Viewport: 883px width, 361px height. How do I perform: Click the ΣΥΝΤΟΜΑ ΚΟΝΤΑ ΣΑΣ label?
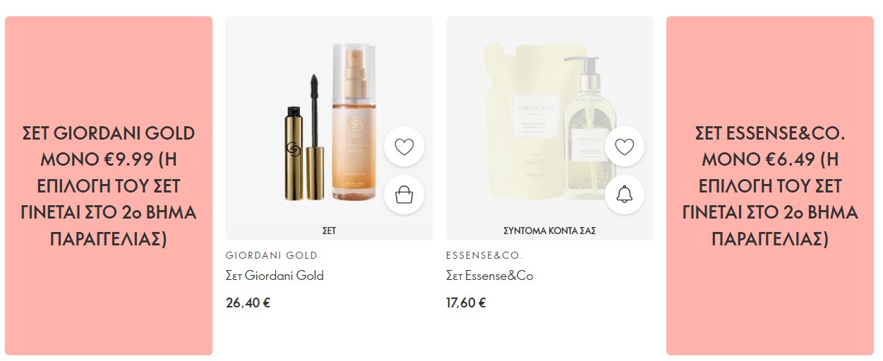(550, 231)
